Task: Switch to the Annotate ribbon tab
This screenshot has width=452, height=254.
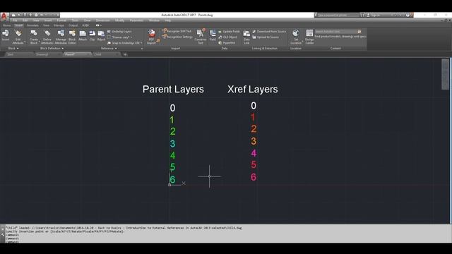Action: [x=32, y=25]
